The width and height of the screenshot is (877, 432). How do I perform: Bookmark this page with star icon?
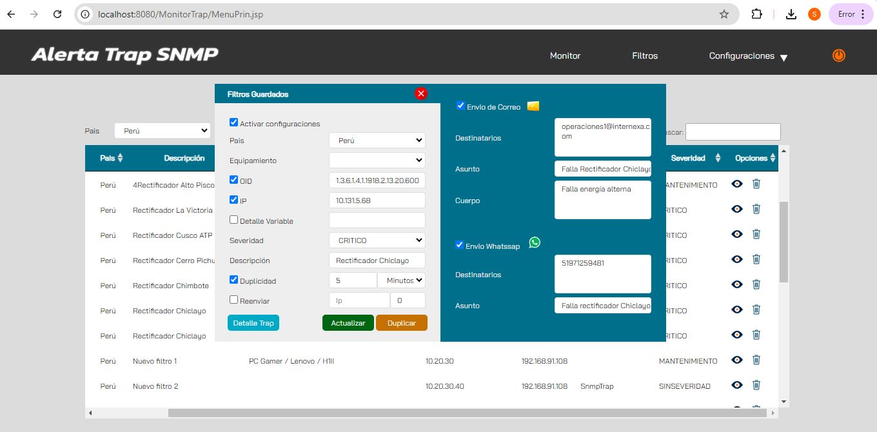[x=724, y=14]
